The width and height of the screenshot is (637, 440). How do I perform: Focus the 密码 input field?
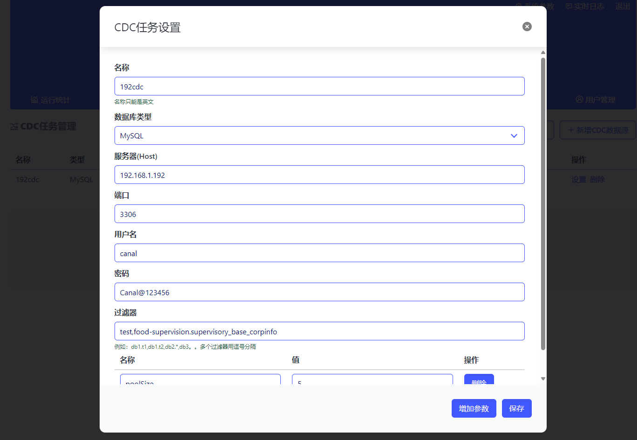coord(319,292)
